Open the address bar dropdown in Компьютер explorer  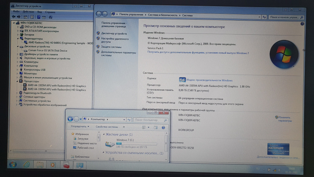124,119
